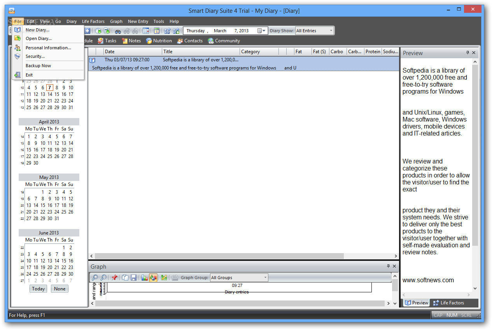Click the table grid view toolbar icon
The height and width of the screenshot is (330, 492).
pyautogui.click(x=146, y=31)
